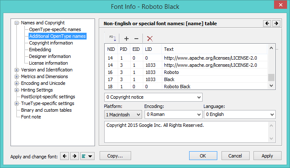Viewport: 290px width, 168px height.
Task: Select Designer information in the tree
Action: pos(50,56)
